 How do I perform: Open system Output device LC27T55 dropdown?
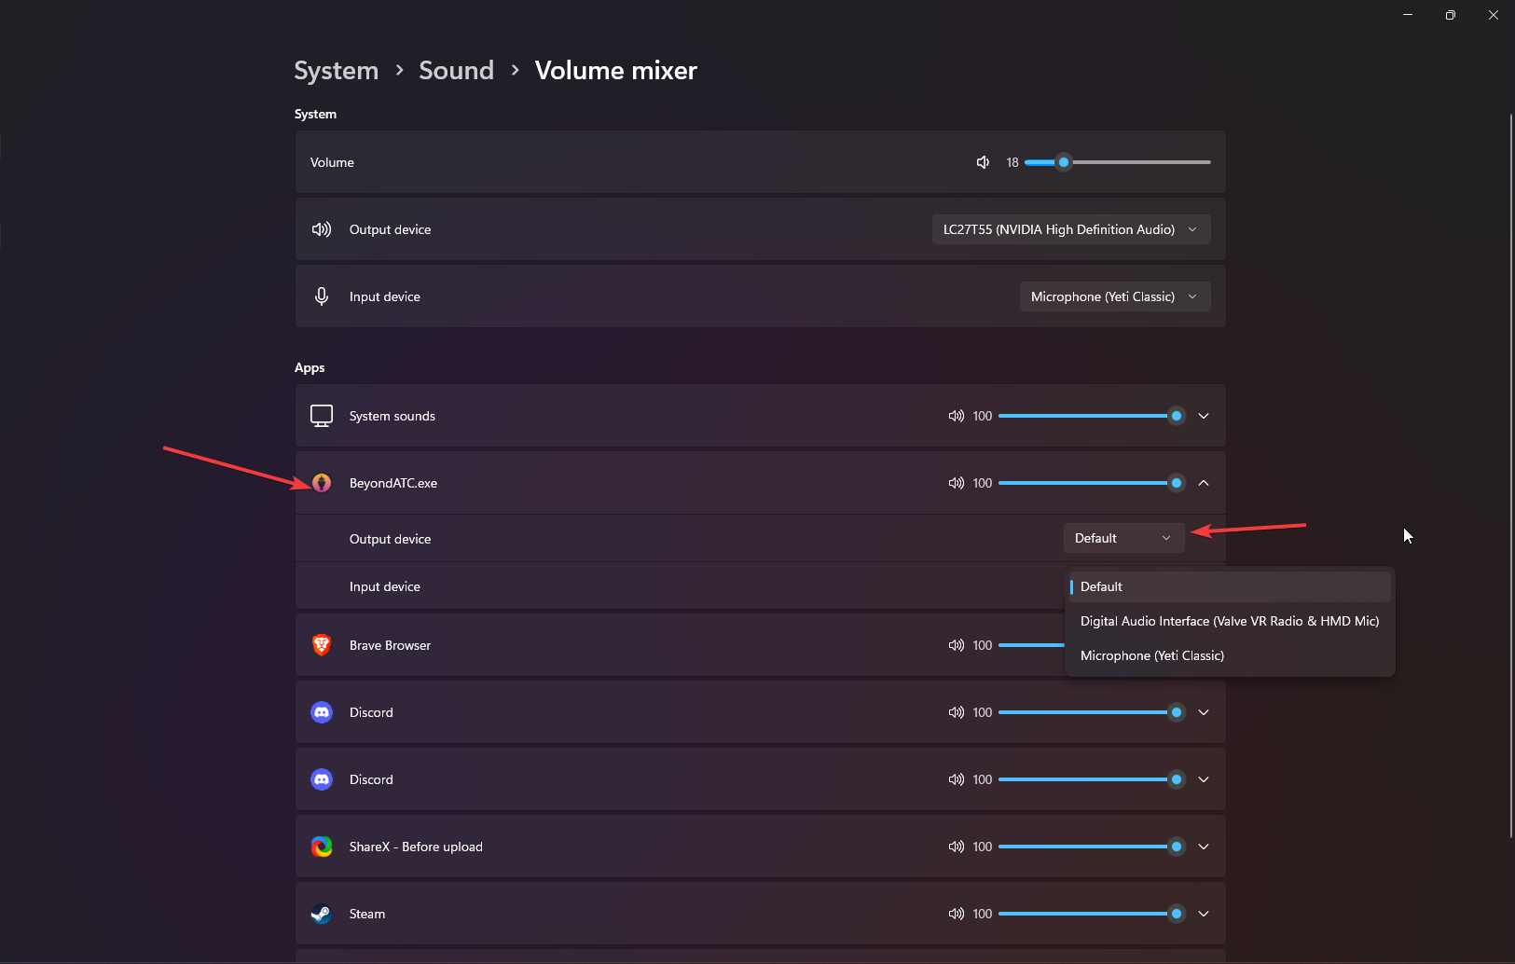click(1071, 229)
